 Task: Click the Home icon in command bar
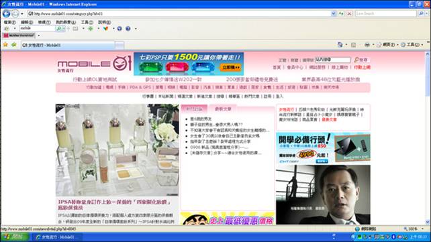click(x=340, y=44)
